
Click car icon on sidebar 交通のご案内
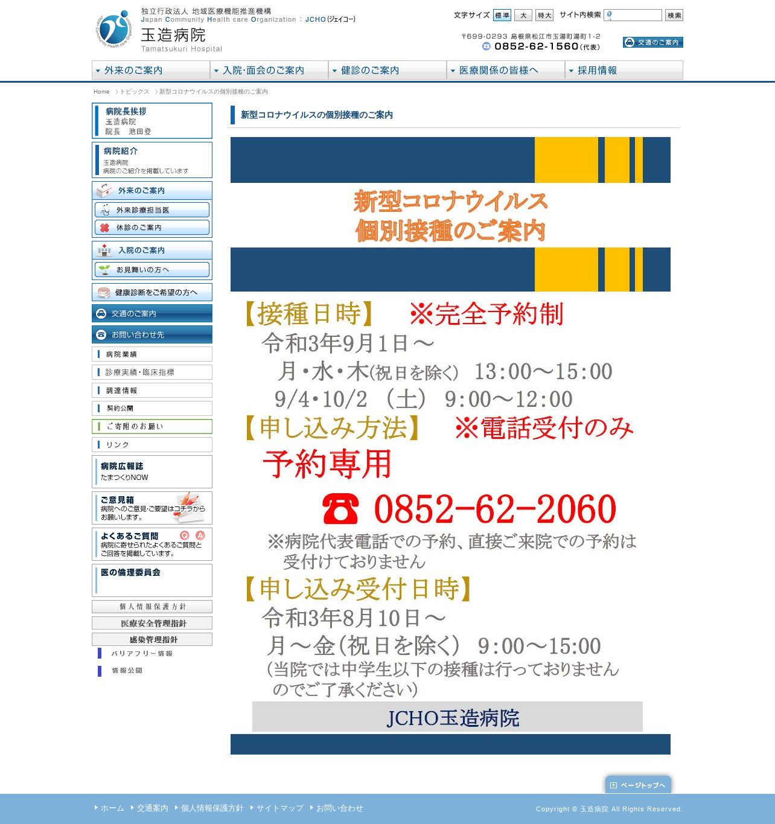point(101,314)
